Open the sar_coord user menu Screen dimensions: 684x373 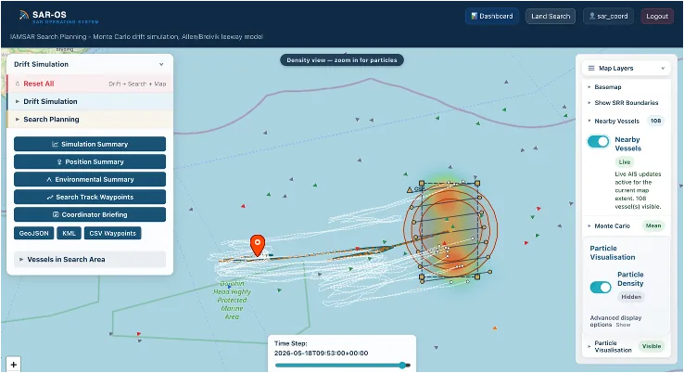608,16
